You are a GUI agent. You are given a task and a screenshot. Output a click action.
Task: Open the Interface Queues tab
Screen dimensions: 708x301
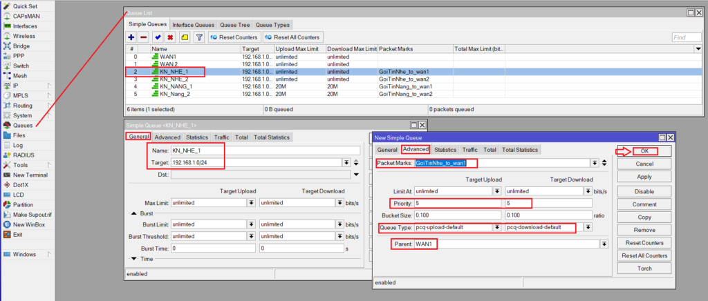[x=194, y=24]
